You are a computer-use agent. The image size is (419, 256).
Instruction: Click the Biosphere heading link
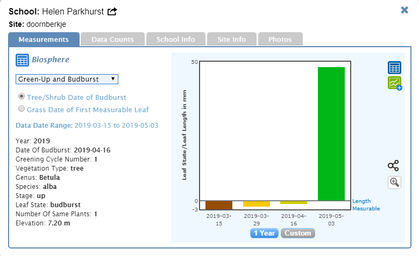pyautogui.click(x=51, y=60)
